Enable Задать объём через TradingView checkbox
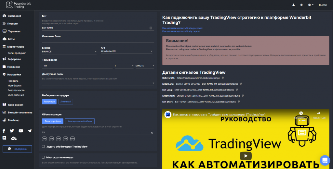 click(43, 146)
